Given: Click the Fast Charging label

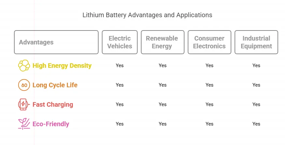Looking at the screenshot, I should coord(53,104).
